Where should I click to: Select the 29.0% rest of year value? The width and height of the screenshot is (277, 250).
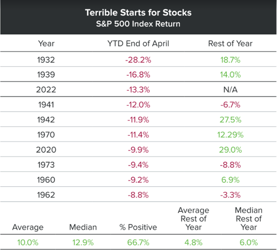pos(230,150)
